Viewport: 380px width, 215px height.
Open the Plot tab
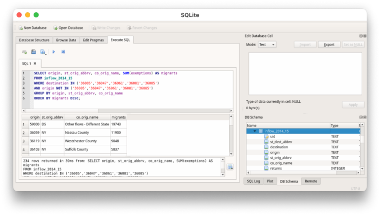click(x=270, y=181)
